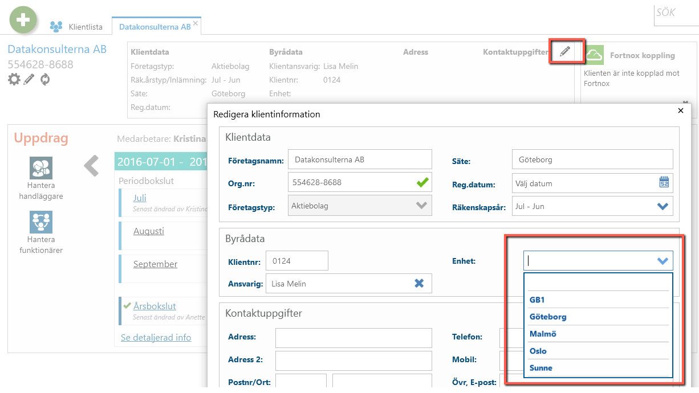Click the Säte input field
This screenshot has width=699, height=393.
click(x=592, y=160)
